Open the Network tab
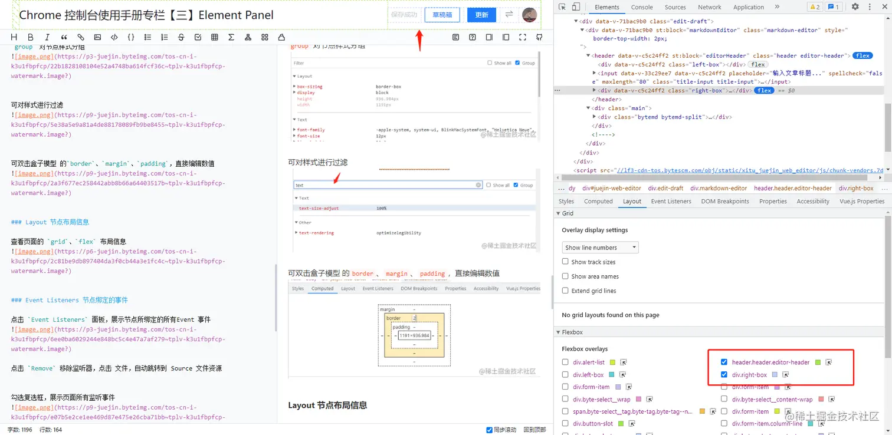 coord(710,7)
